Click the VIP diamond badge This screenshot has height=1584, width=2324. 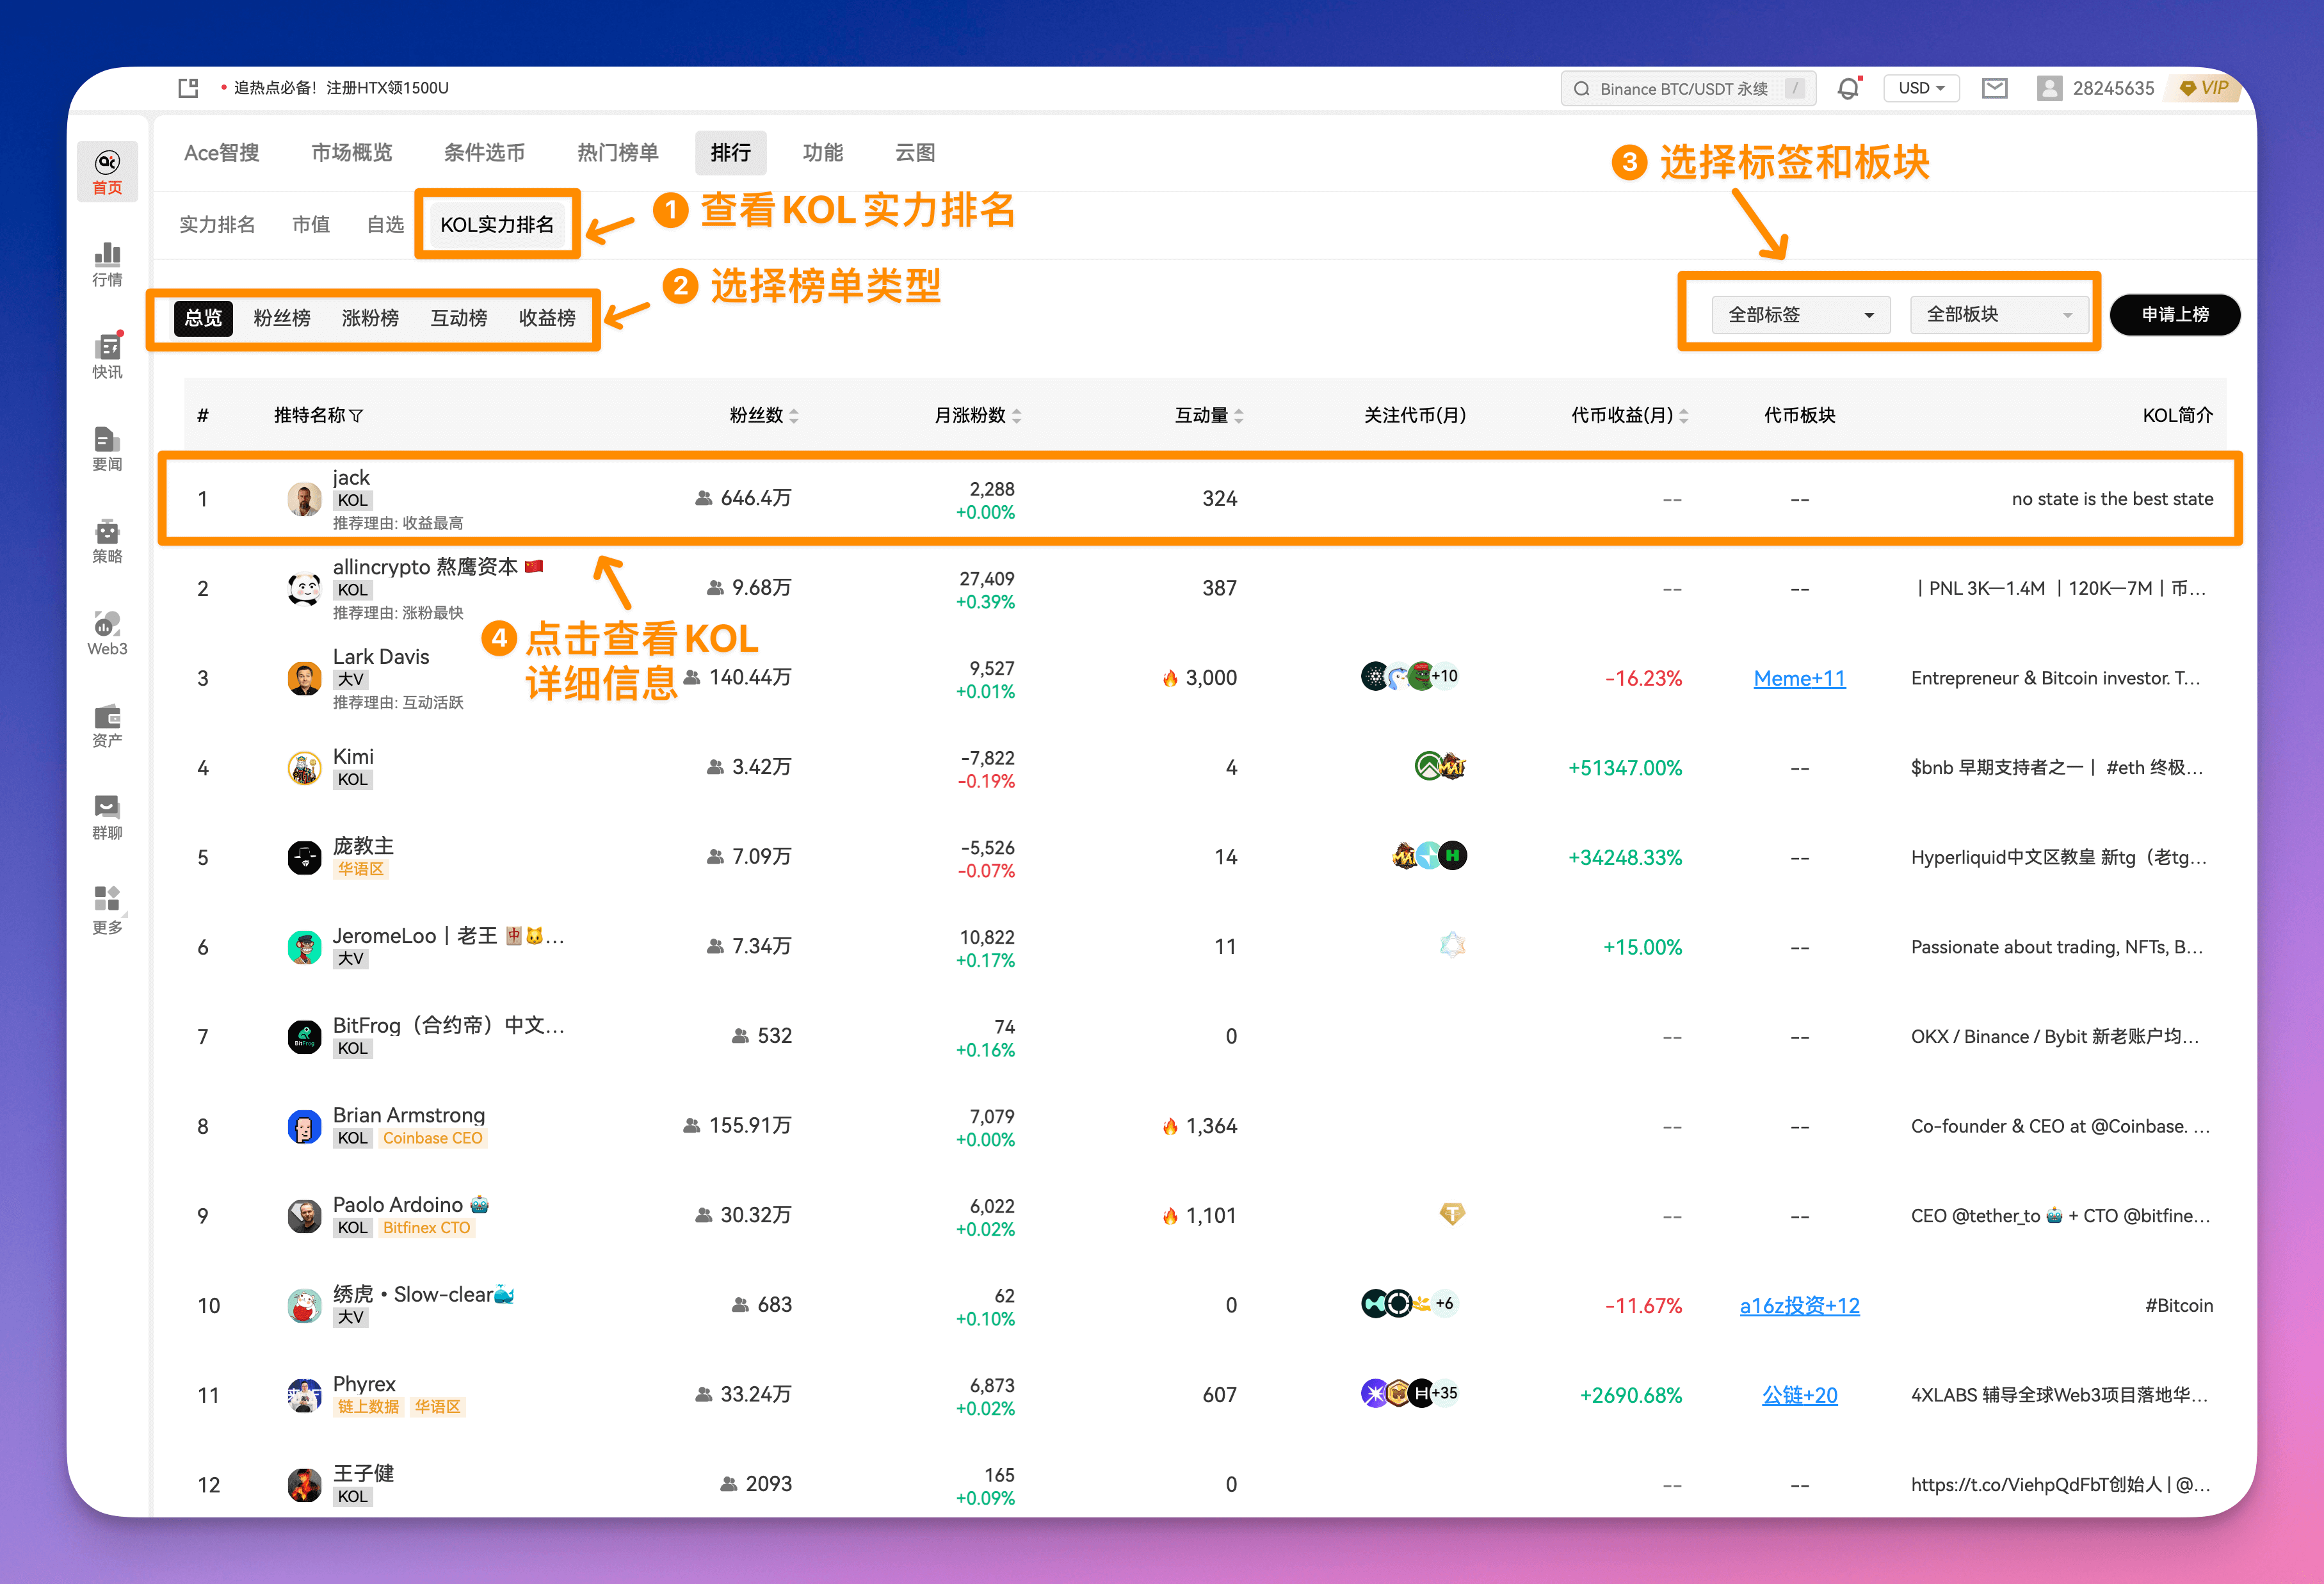2203,88
